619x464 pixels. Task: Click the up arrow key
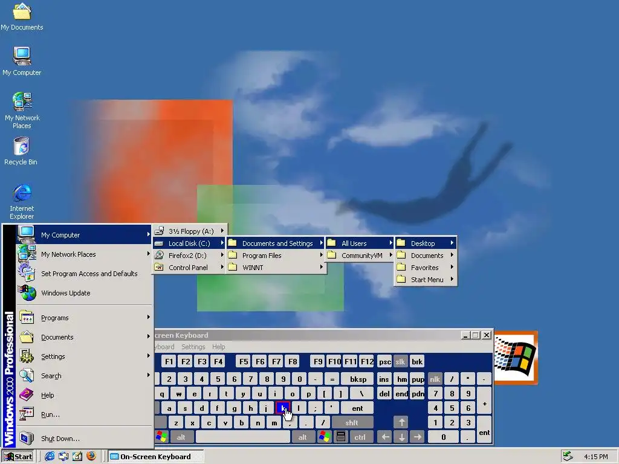[401, 422]
